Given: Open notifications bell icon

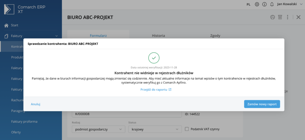Looking at the screenshot, I should click(272, 4).
